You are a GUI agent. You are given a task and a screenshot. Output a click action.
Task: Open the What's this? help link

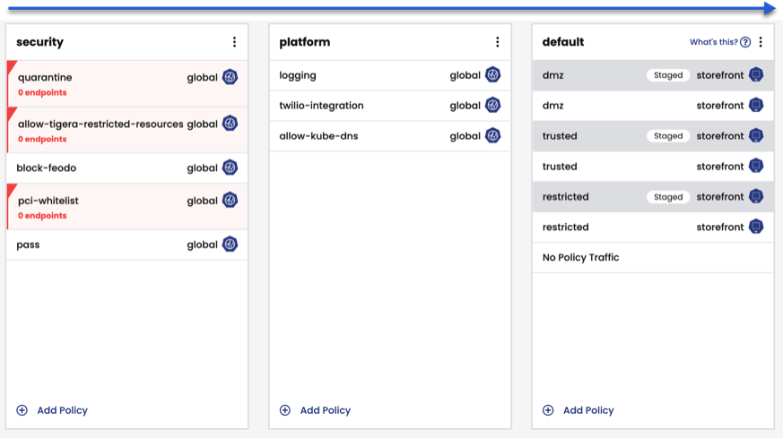(713, 42)
